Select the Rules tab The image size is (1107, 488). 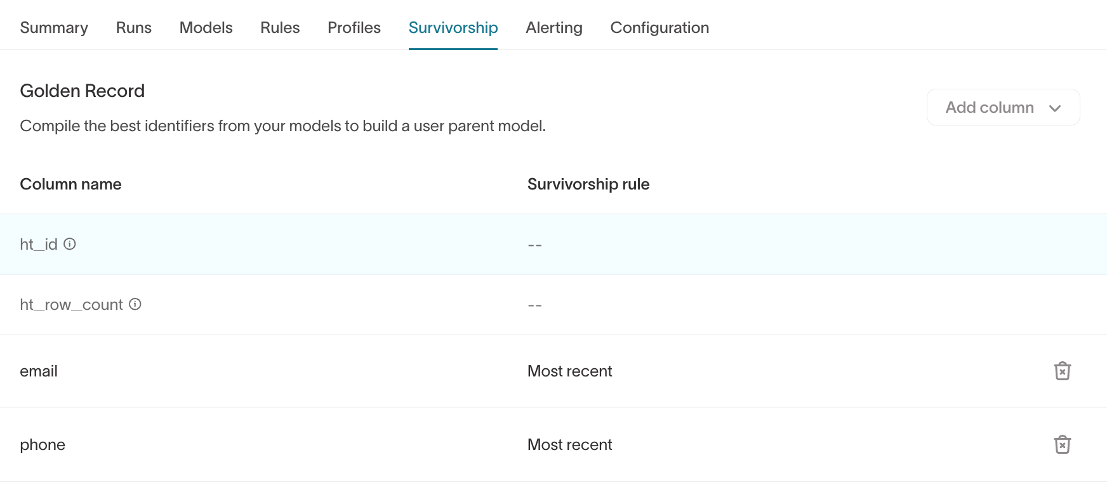coord(279,27)
